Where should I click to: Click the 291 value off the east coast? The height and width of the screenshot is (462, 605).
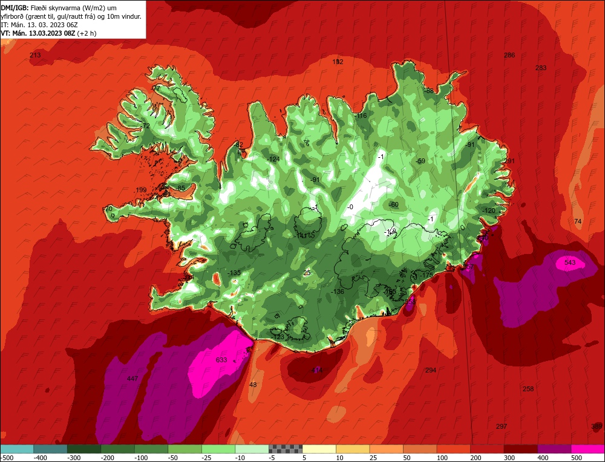(509, 161)
